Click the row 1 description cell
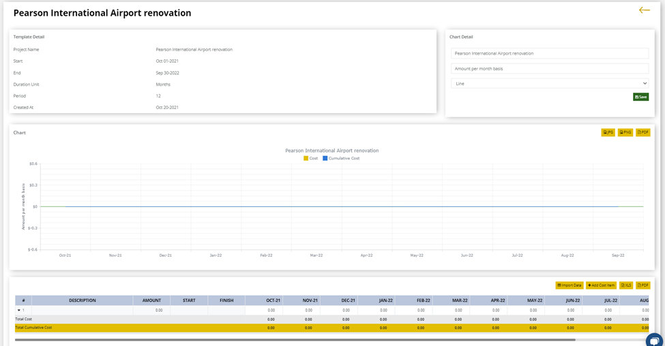Viewport: 665px width, 346px height. tap(83, 310)
